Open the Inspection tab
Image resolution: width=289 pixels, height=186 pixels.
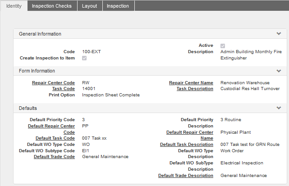coord(118,6)
